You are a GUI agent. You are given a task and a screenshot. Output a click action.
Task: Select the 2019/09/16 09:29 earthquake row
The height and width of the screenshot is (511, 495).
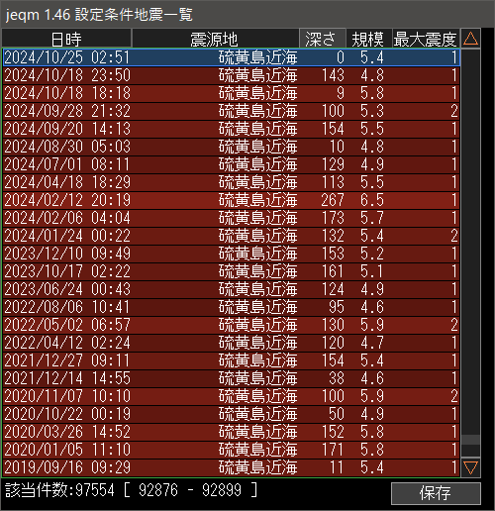tap(232, 467)
